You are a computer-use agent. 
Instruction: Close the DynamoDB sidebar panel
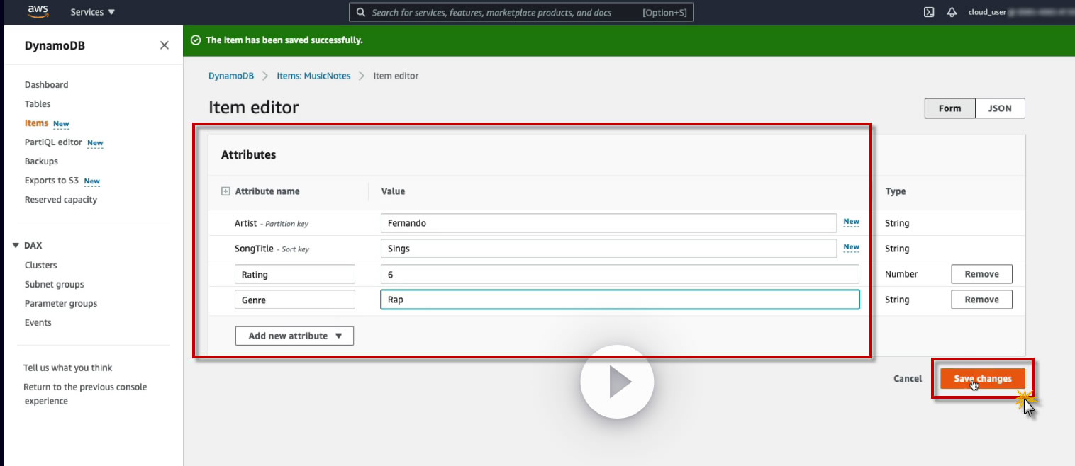coord(165,45)
